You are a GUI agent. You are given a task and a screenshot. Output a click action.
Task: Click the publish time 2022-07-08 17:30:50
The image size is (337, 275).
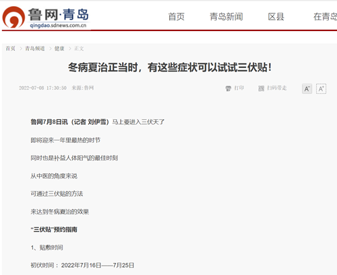(x=42, y=88)
